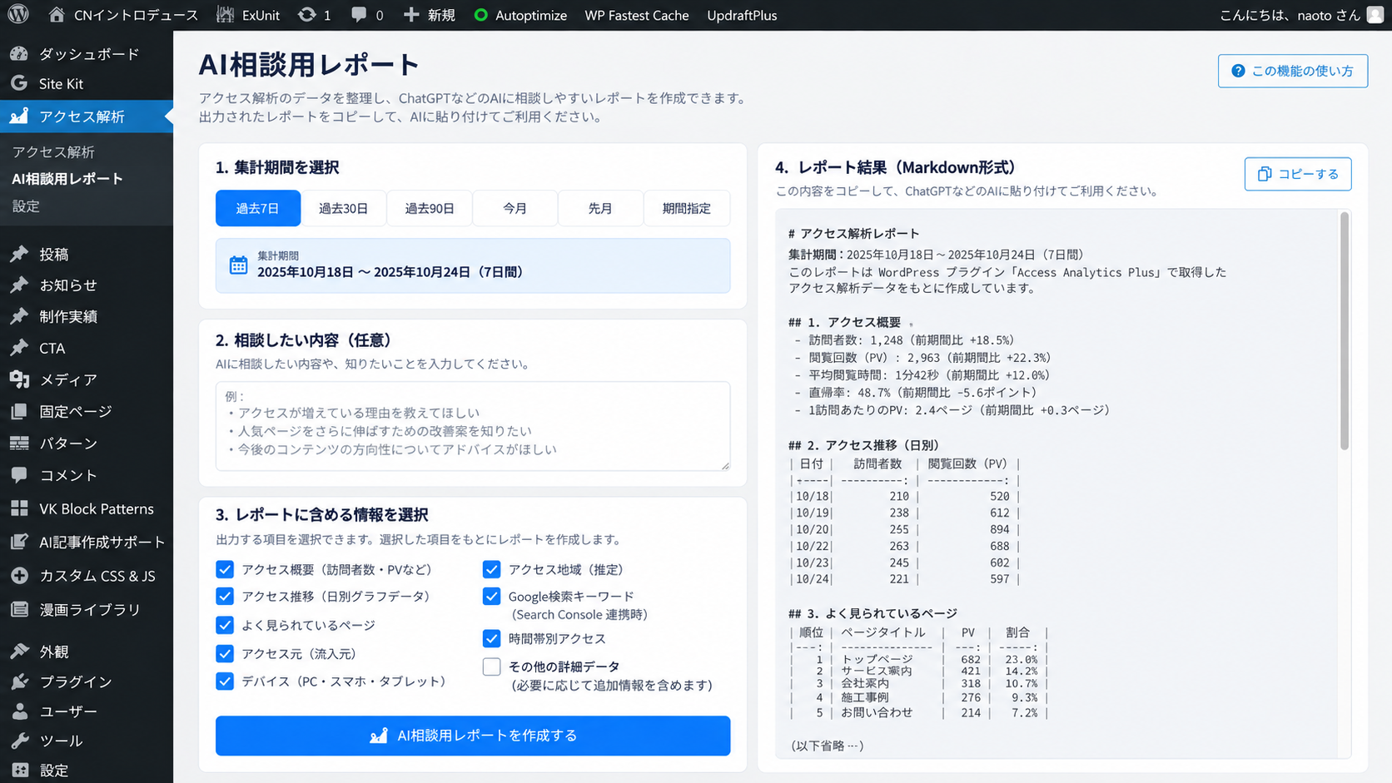1392x783 pixels.
Task: Uncheck アクセス概要（訪問者数・PVなど）
Action: point(225,569)
